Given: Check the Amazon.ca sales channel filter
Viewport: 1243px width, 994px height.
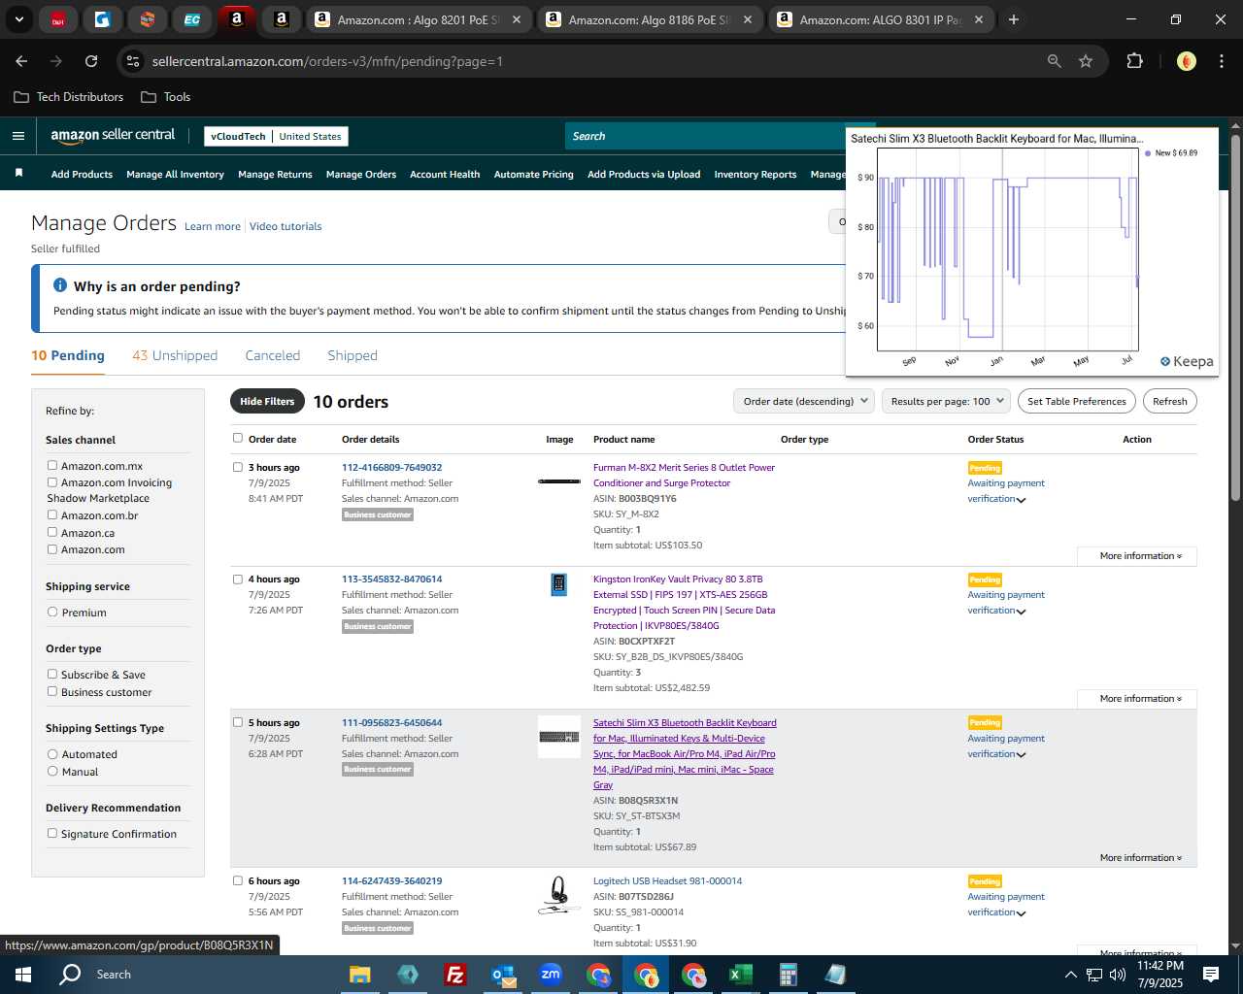Looking at the screenshot, I should coord(52,532).
